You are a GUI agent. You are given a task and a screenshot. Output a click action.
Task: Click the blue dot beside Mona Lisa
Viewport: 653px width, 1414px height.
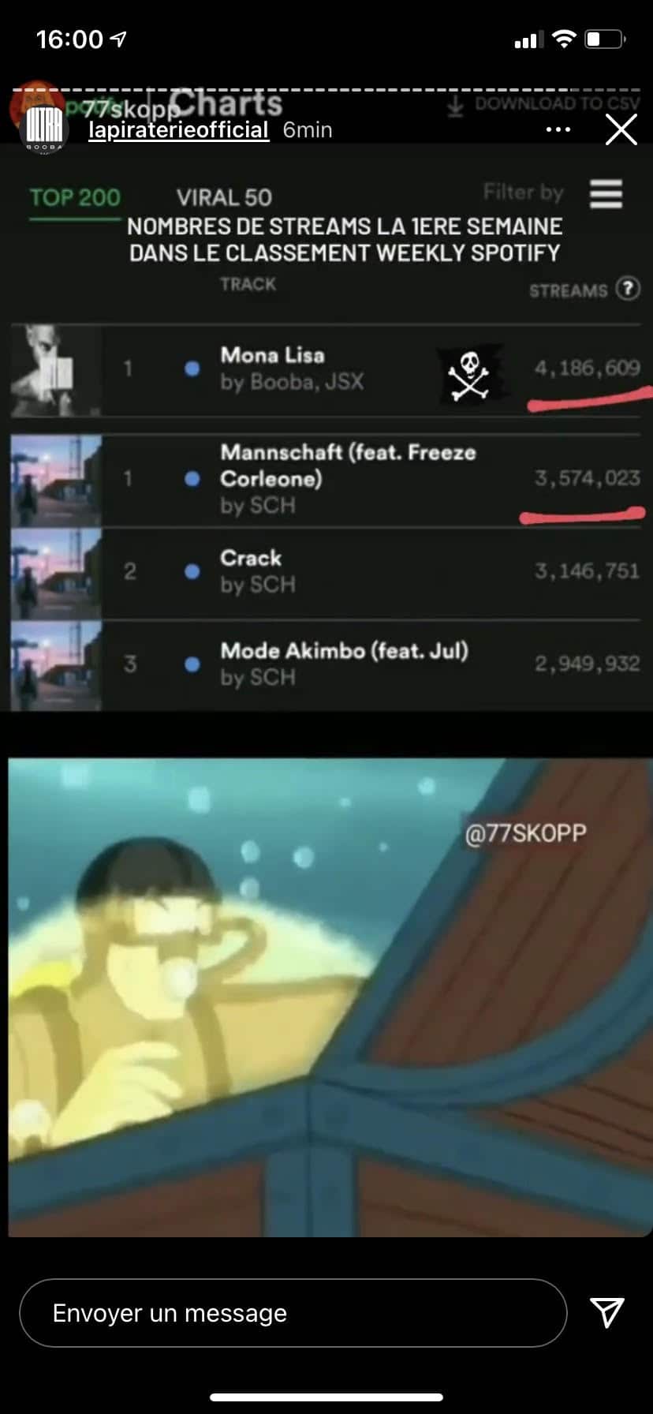[192, 368]
